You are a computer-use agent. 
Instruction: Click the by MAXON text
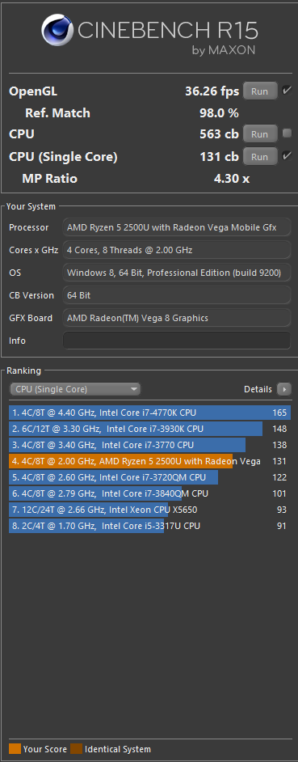coord(224,50)
